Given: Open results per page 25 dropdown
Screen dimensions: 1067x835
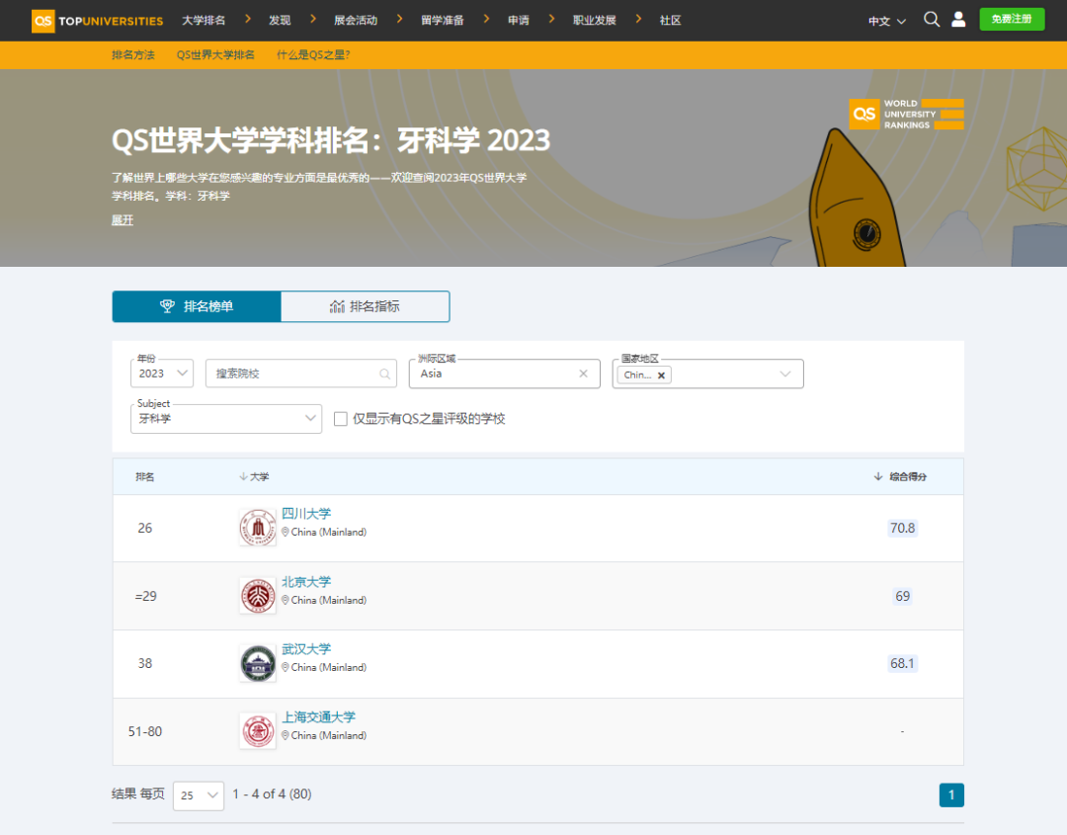Looking at the screenshot, I should [x=199, y=794].
